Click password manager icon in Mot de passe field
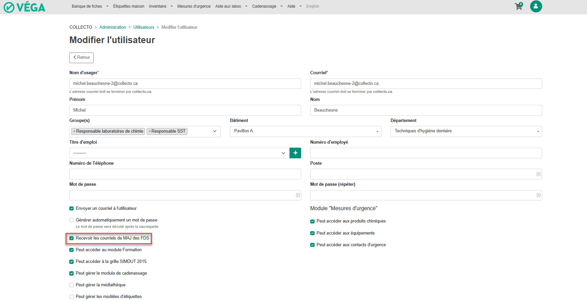 pos(298,195)
